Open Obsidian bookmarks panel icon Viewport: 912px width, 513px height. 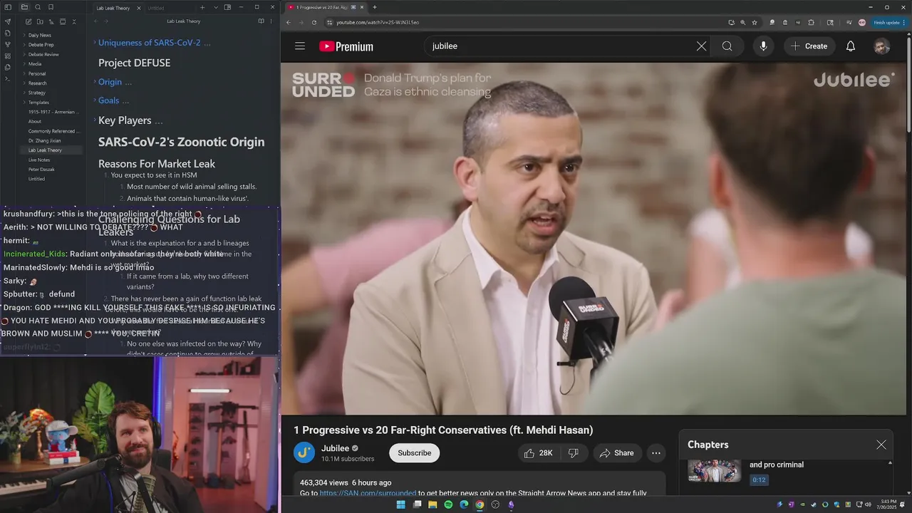[x=51, y=7]
